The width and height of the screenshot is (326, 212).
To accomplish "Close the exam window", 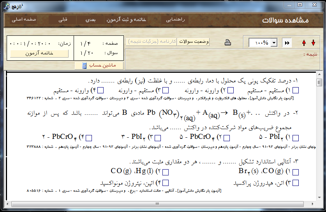I will tap(314, 5).
